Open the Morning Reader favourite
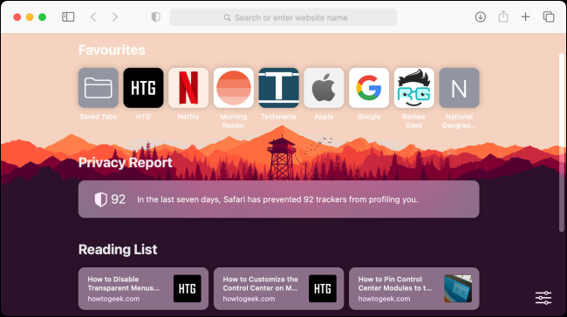 pyautogui.click(x=234, y=88)
